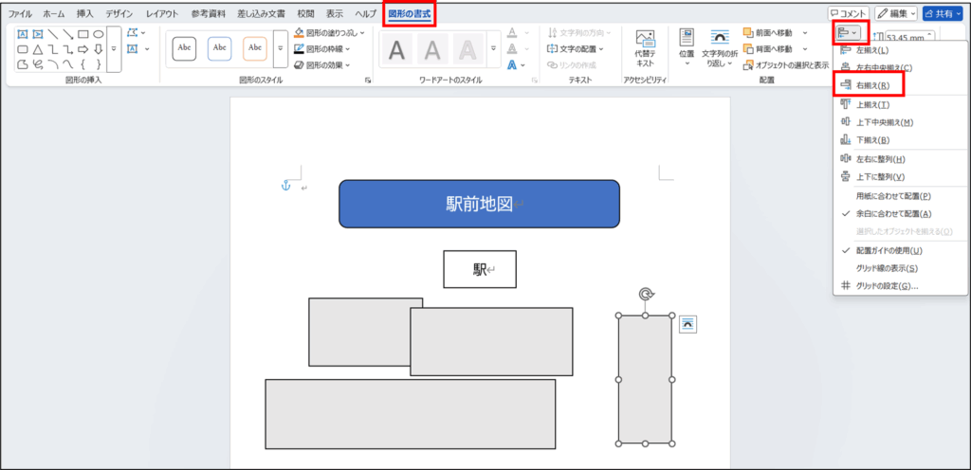Screen dimensions: 971x470
Task: Expand 図形の塗りつぶし dropdown
Action: click(x=327, y=32)
